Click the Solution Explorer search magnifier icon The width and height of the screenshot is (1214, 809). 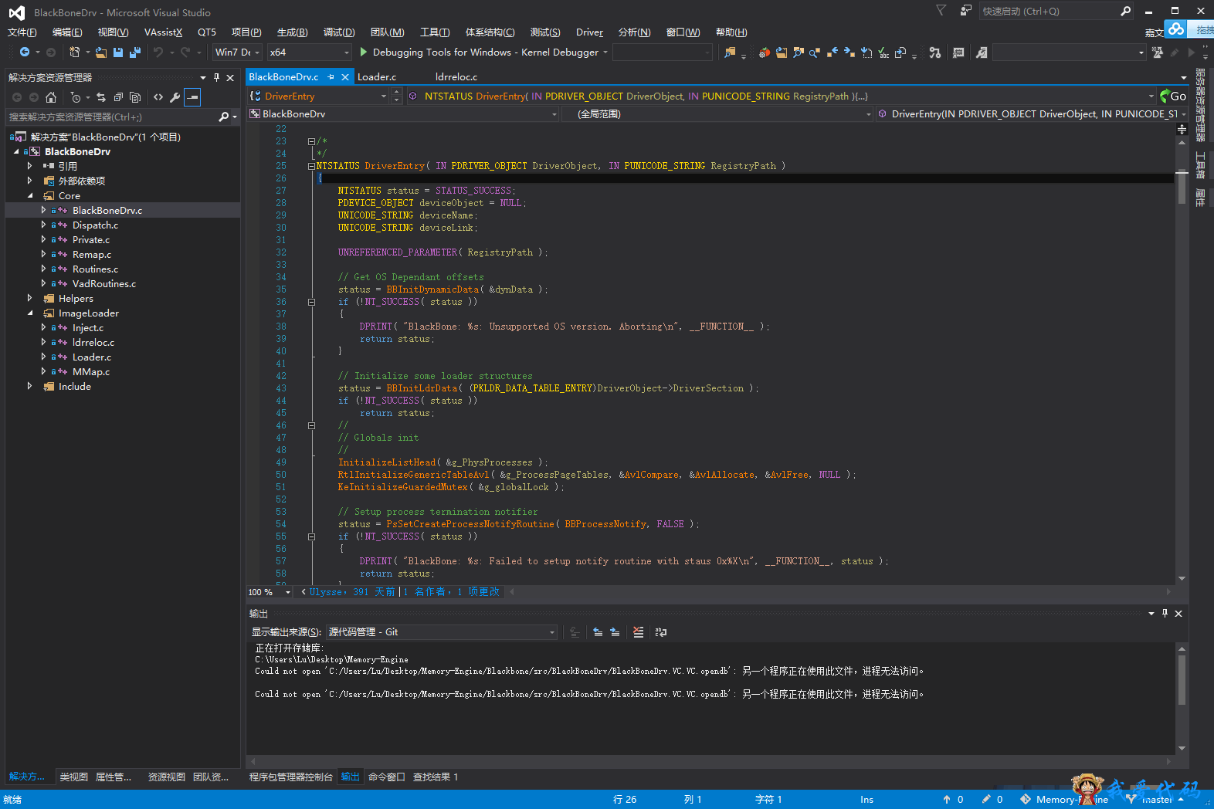click(224, 117)
